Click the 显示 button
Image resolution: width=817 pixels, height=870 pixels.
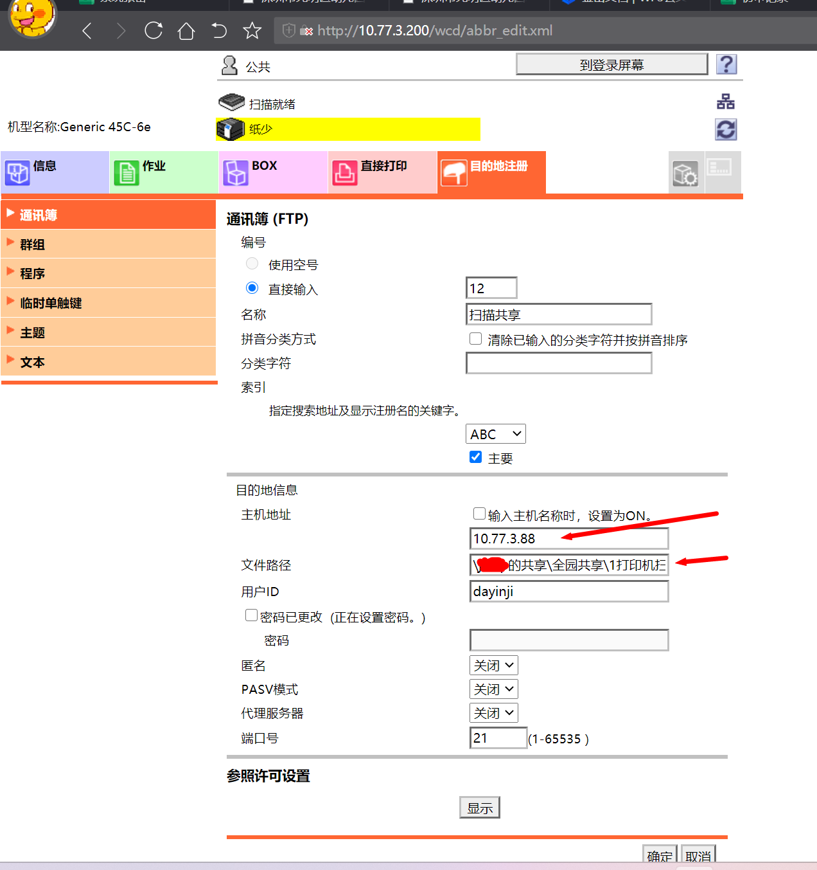[480, 808]
